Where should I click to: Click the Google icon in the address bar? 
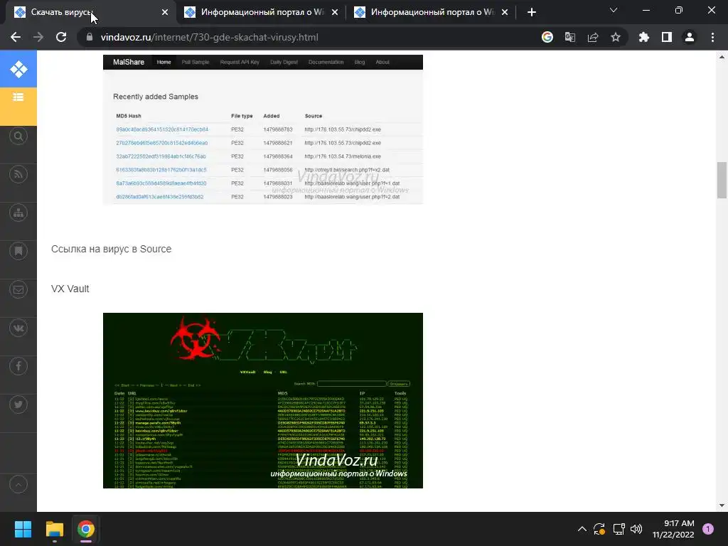point(547,37)
